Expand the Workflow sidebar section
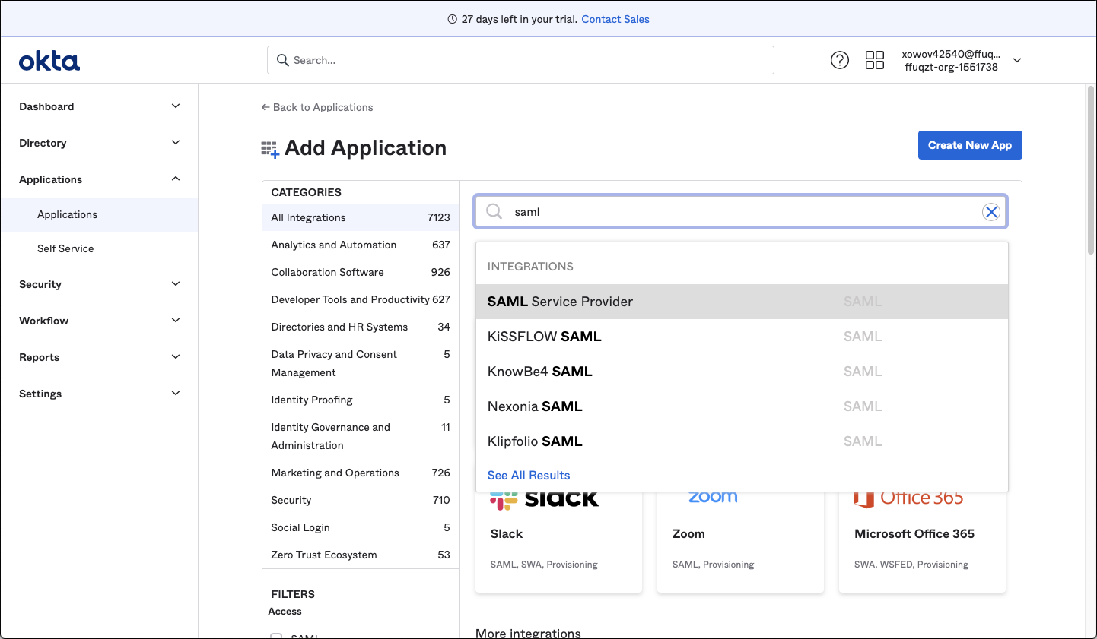The width and height of the screenshot is (1097, 639). coord(176,321)
